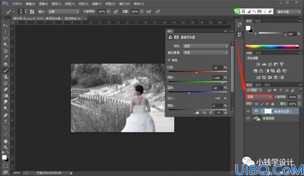Select the Crop tool
The height and width of the screenshot is (176, 304).
[6, 51]
